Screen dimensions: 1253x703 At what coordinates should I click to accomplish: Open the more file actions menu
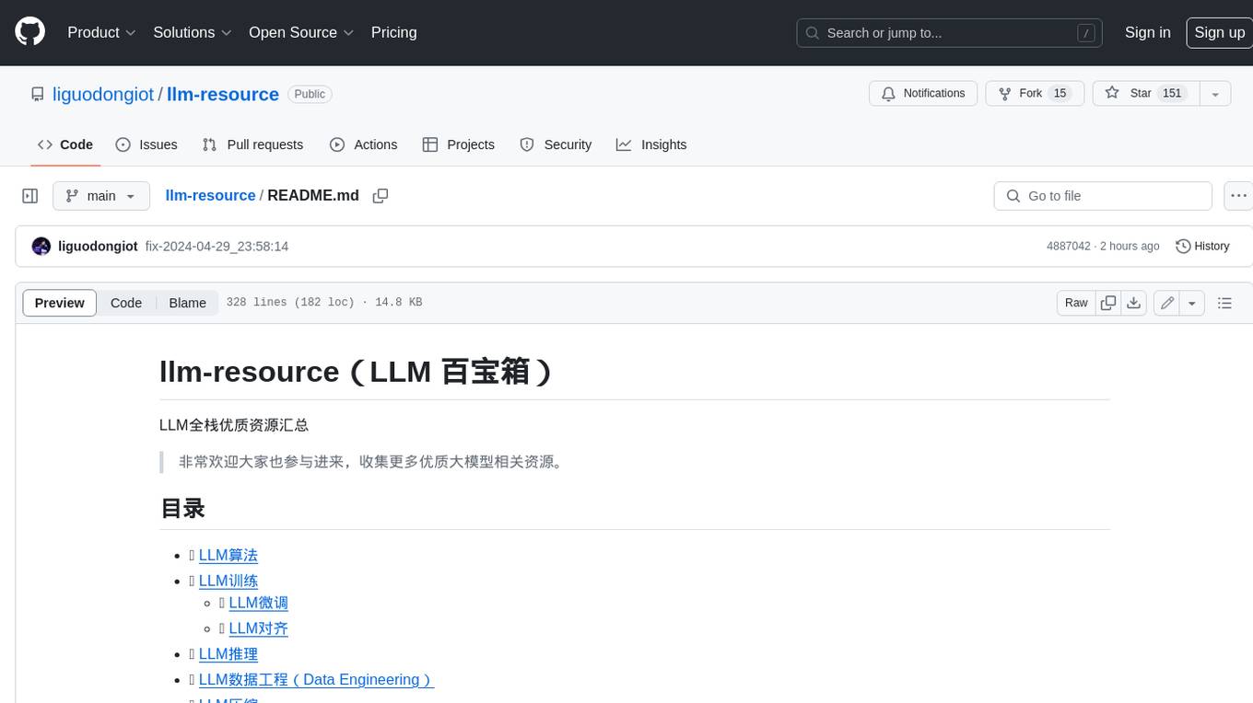(x=1238, y=196)
